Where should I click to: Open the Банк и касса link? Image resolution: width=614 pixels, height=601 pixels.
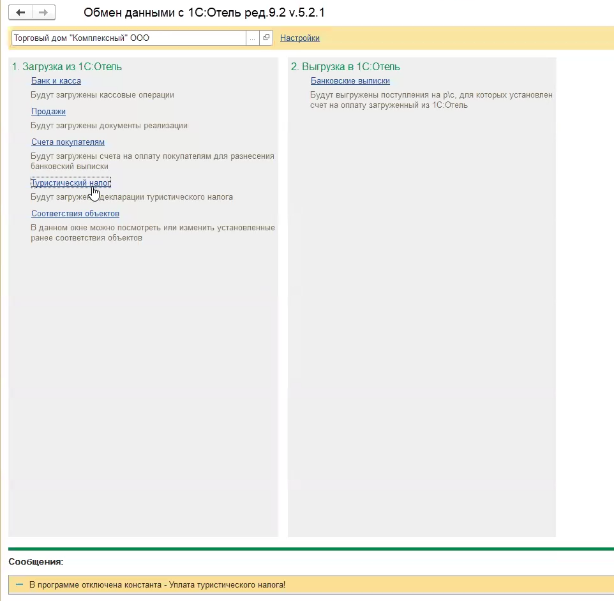(x=56, y=80)
